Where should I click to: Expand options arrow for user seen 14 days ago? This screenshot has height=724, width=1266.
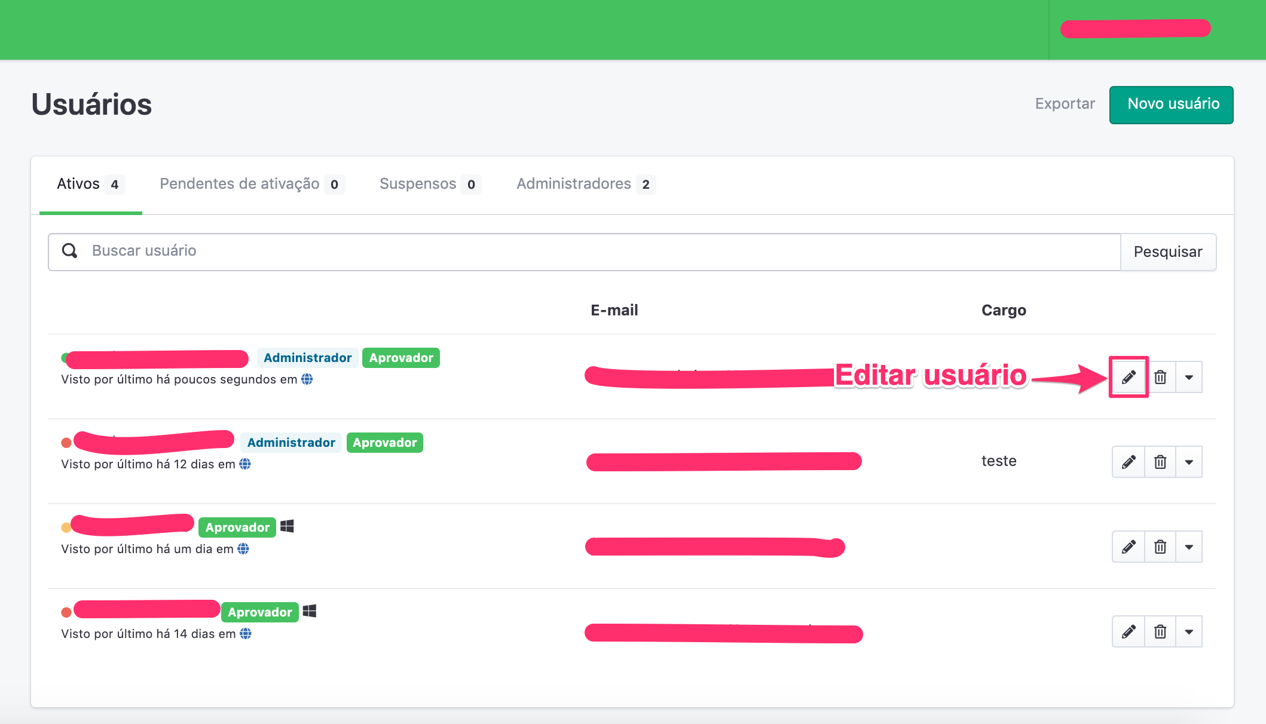(1189, 631)
